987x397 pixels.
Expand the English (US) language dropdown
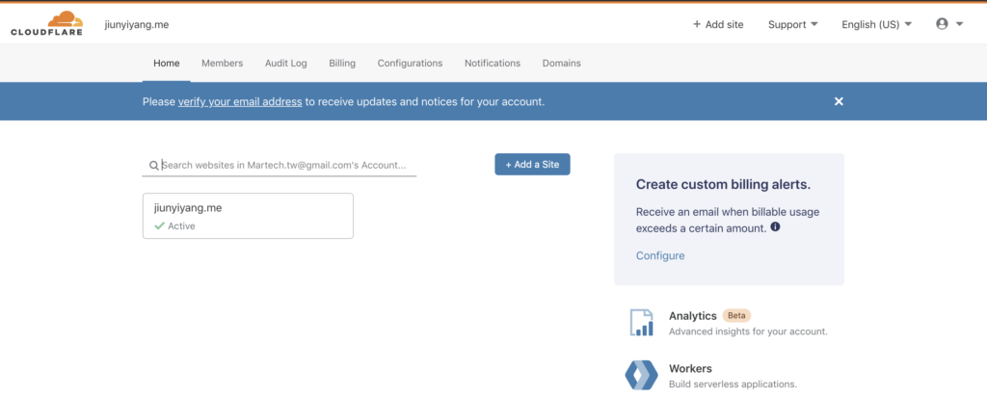[x=877, y=24]
